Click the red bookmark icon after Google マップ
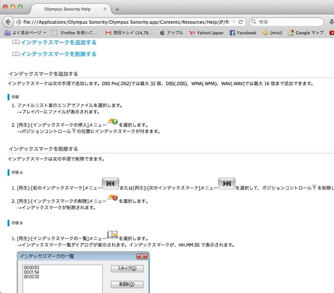 tap(332, 33)
